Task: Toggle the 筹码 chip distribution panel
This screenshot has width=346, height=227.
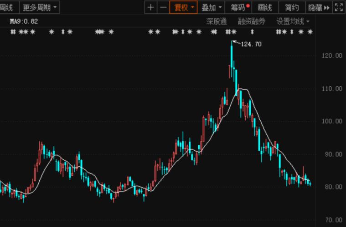Action: coord(240,7)
